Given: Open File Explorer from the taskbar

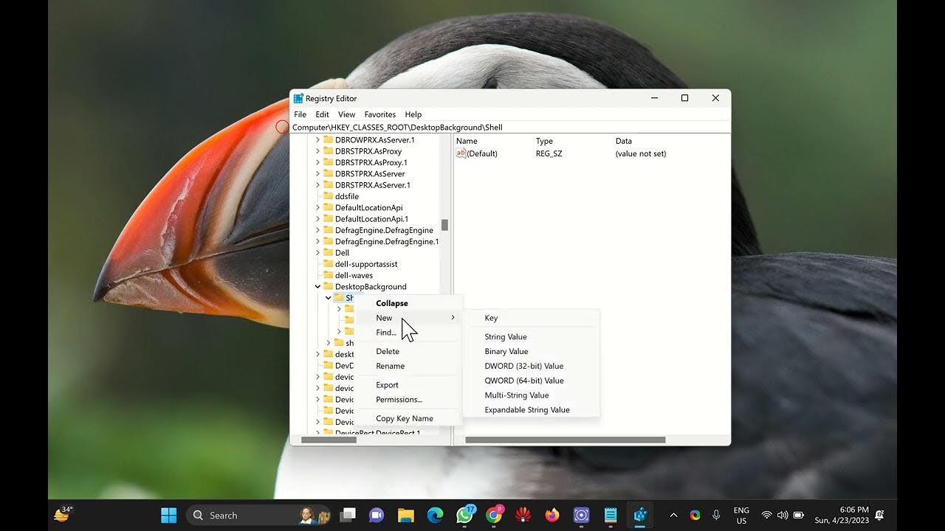Looking at the screenshot, I should coord(405,515).
